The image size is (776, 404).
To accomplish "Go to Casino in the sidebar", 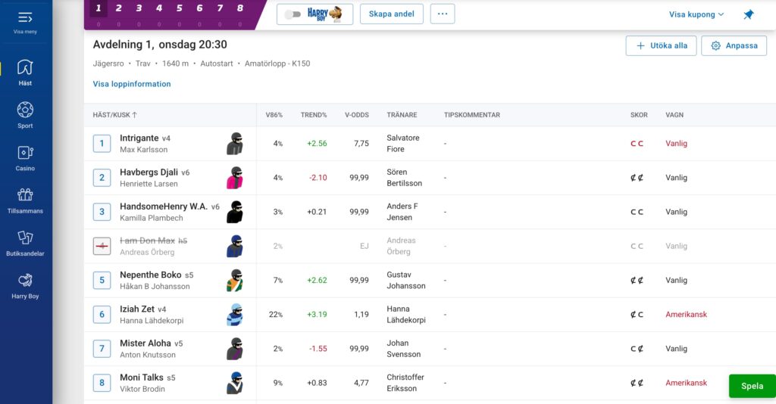I will [x=25, y=157].
